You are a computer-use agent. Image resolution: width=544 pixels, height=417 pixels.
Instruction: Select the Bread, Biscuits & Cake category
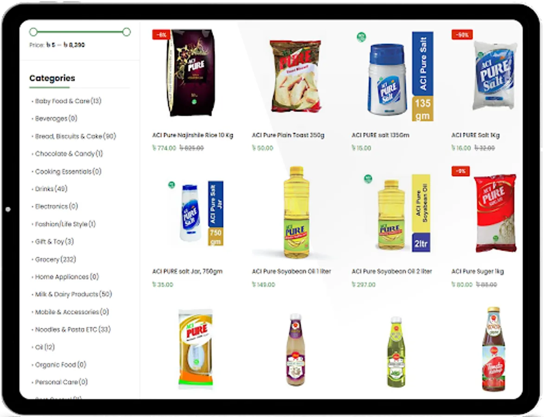[x=75, y=137]
